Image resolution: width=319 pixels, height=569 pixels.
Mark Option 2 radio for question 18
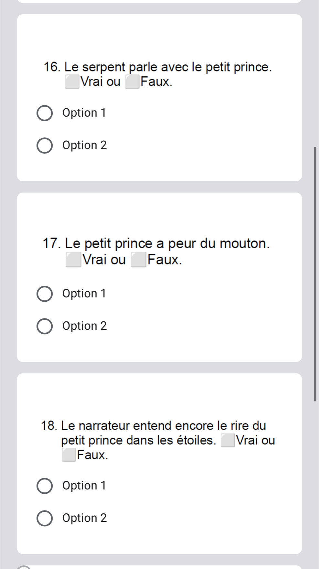coord(45,518)
